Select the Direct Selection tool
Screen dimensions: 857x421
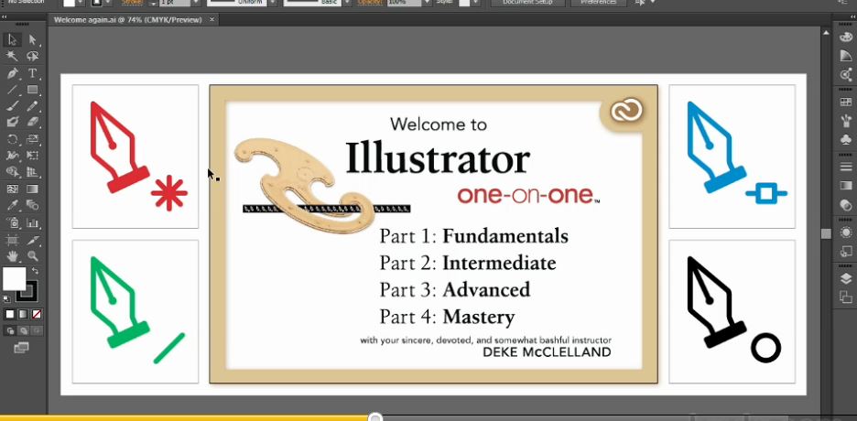point(32,40)
